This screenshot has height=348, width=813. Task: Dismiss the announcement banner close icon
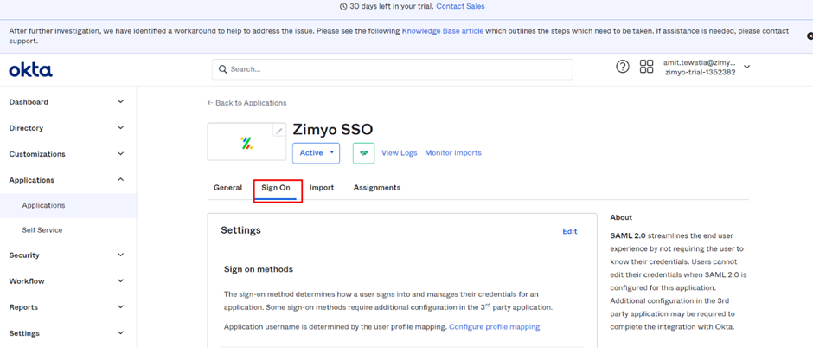(x=810, y=36)
